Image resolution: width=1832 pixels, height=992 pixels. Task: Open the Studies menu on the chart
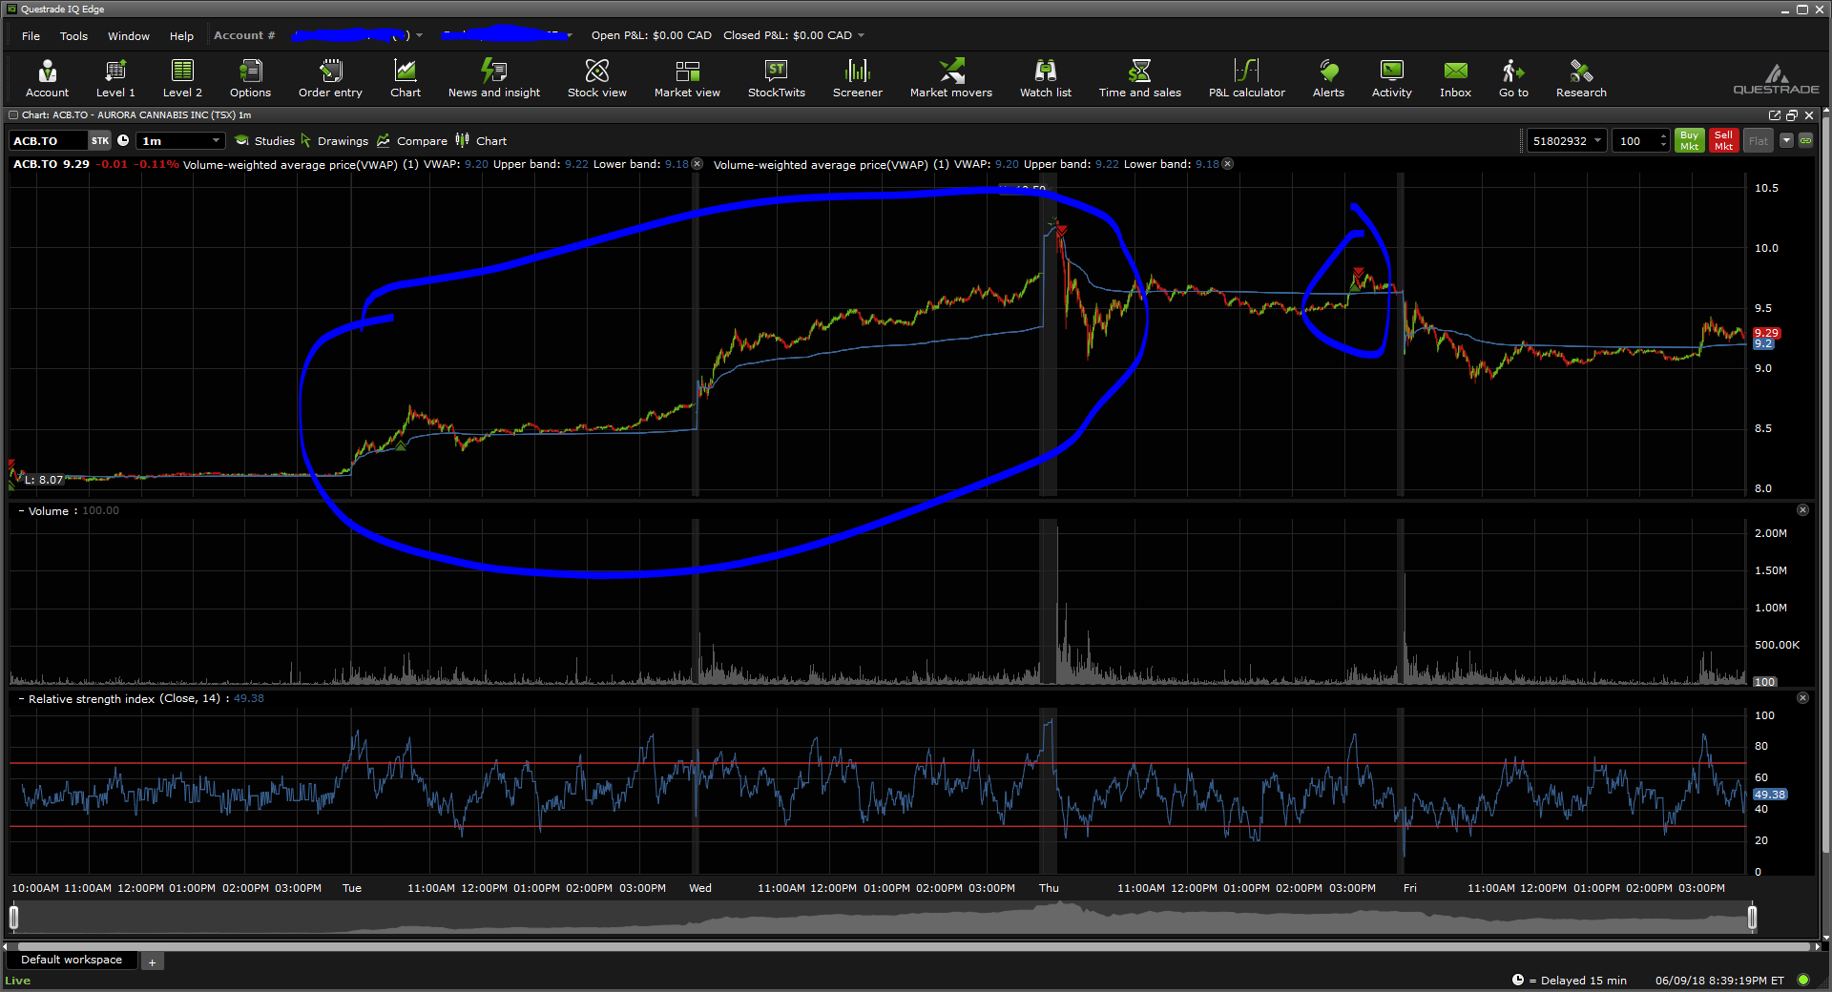pos(265,141)
